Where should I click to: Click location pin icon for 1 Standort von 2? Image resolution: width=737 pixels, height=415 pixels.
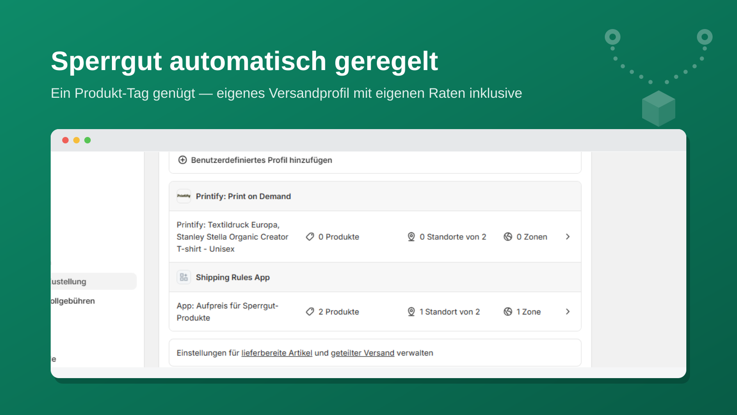[x=411, y=312]
